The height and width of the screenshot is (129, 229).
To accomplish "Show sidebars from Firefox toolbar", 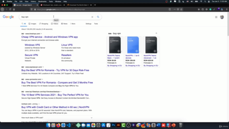I will (203, 9).
